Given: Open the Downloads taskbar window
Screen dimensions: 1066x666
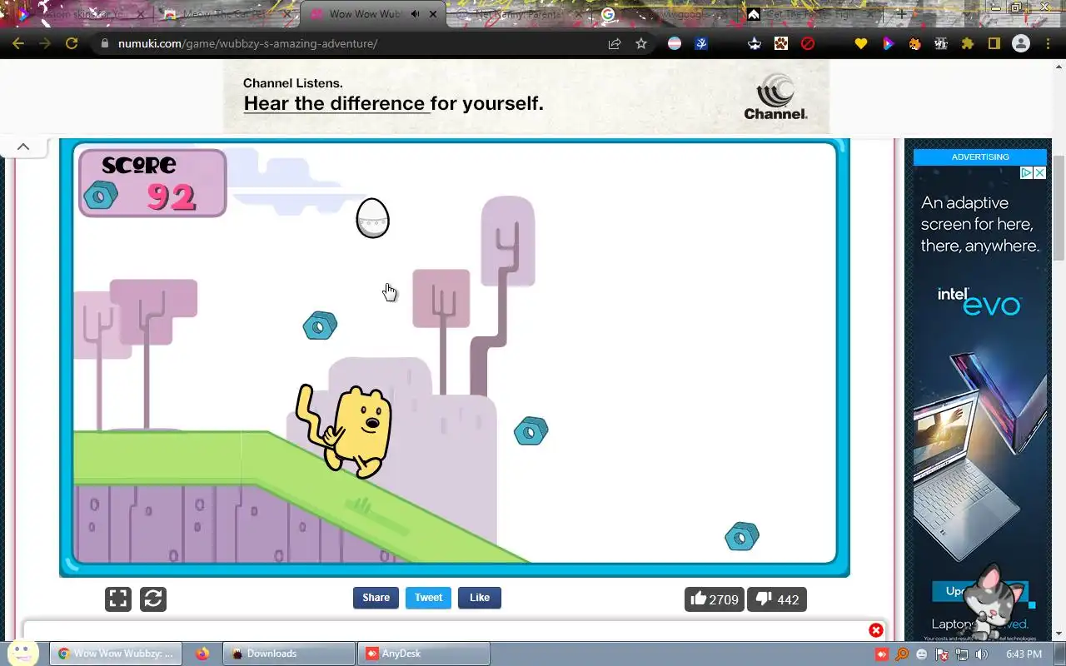Looking at the screenshot, I should coord(289,654).
